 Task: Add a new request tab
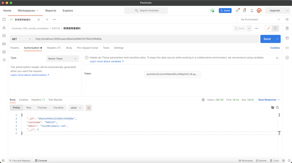click(x=47, y=20)
